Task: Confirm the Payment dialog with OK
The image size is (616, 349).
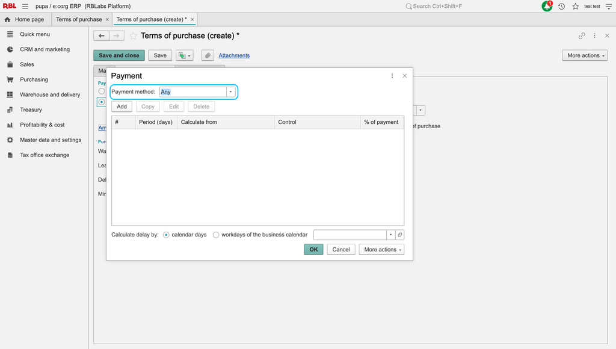Action: pos(313,250)
